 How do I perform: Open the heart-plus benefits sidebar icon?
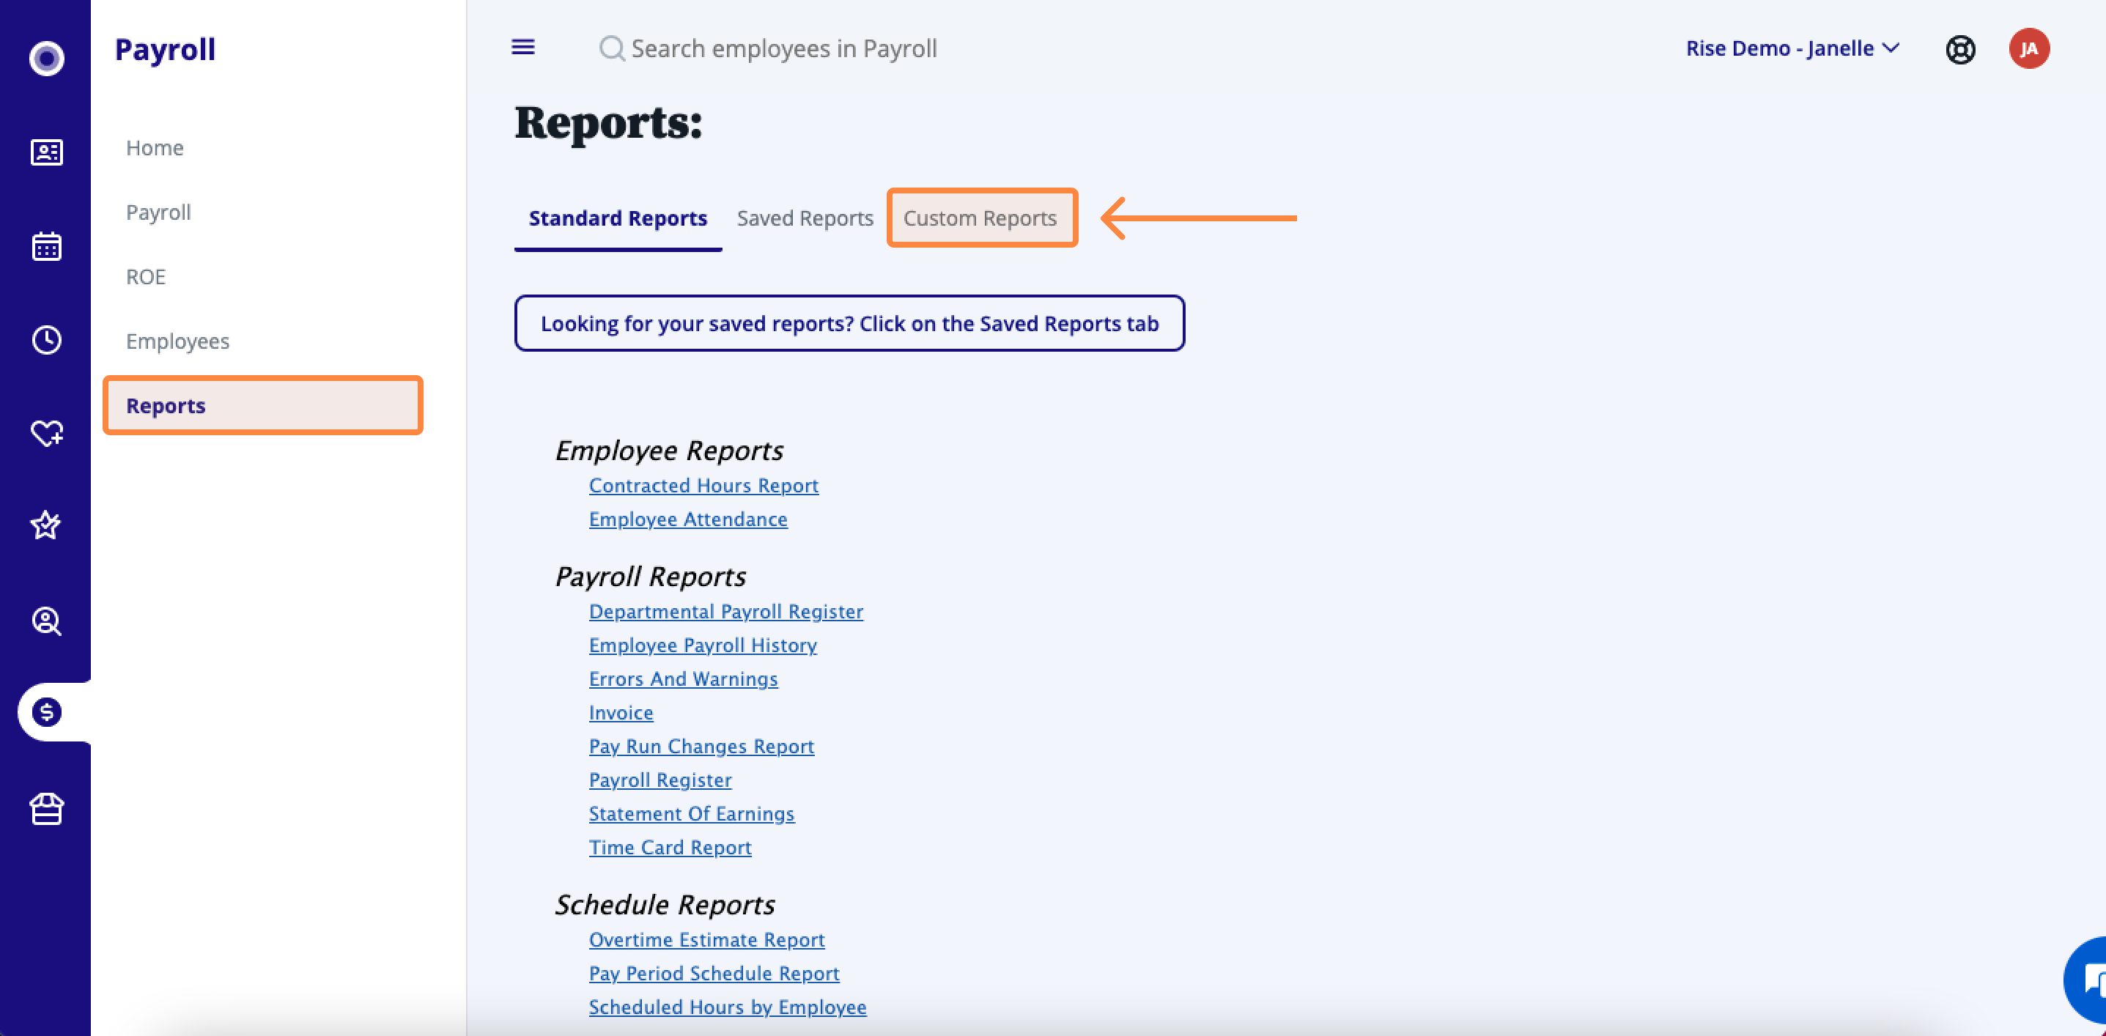(47, 432)
